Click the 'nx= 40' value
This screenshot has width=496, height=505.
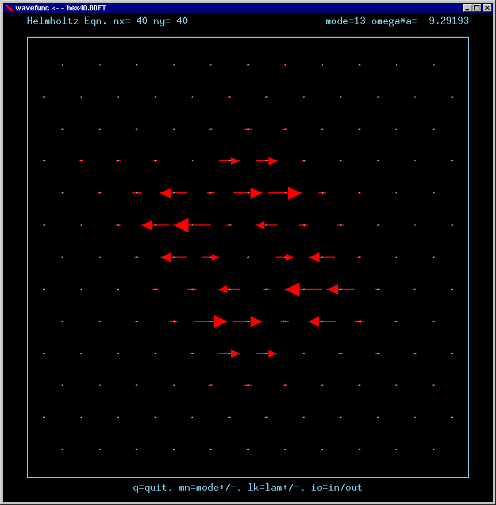point(130,21)
